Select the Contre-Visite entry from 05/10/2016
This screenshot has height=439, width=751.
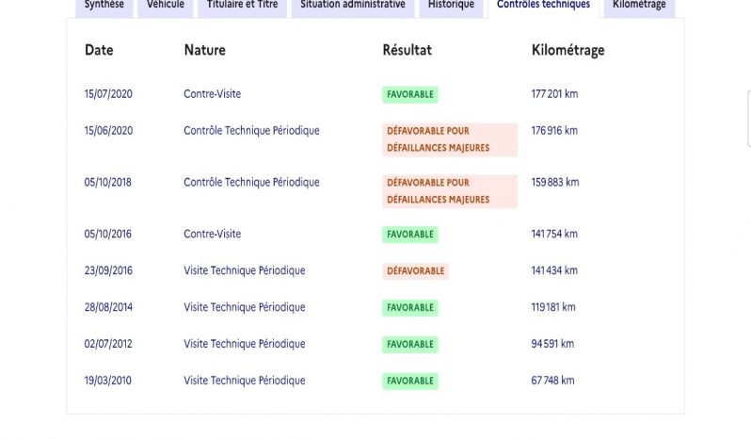[x=212, y=234]
